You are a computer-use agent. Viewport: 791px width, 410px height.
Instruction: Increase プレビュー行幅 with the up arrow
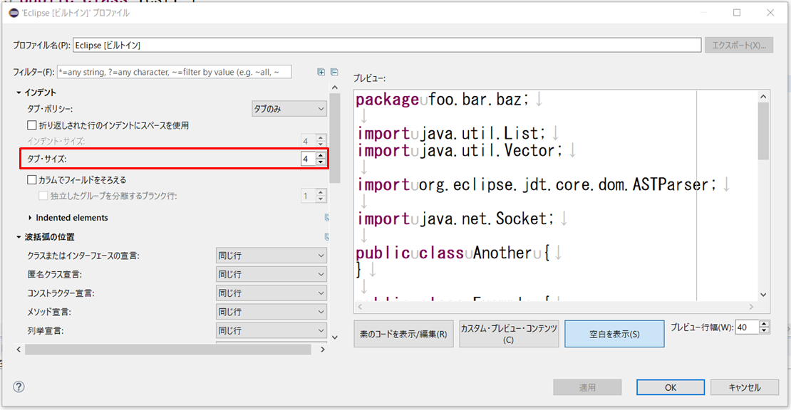(765, 324)
